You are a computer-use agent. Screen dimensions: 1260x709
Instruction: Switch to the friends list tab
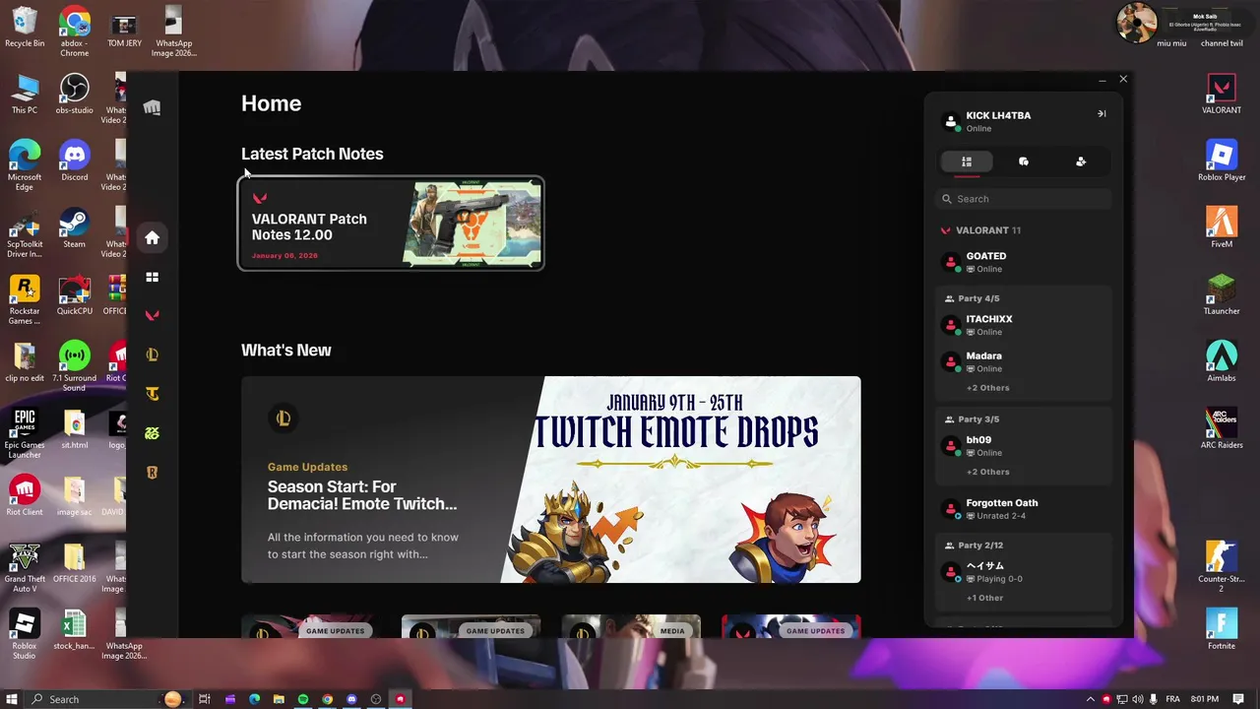[x=967, y=161]
